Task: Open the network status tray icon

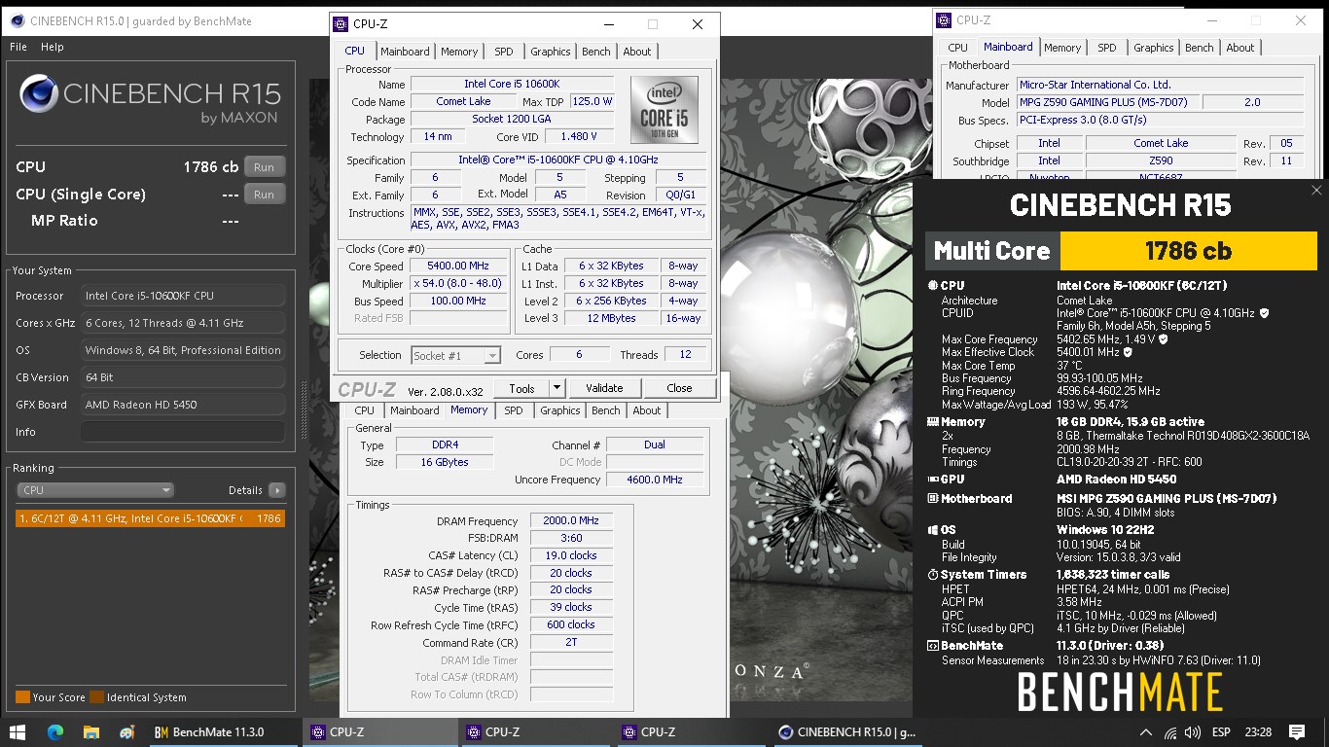Action: pos(1170,731)
